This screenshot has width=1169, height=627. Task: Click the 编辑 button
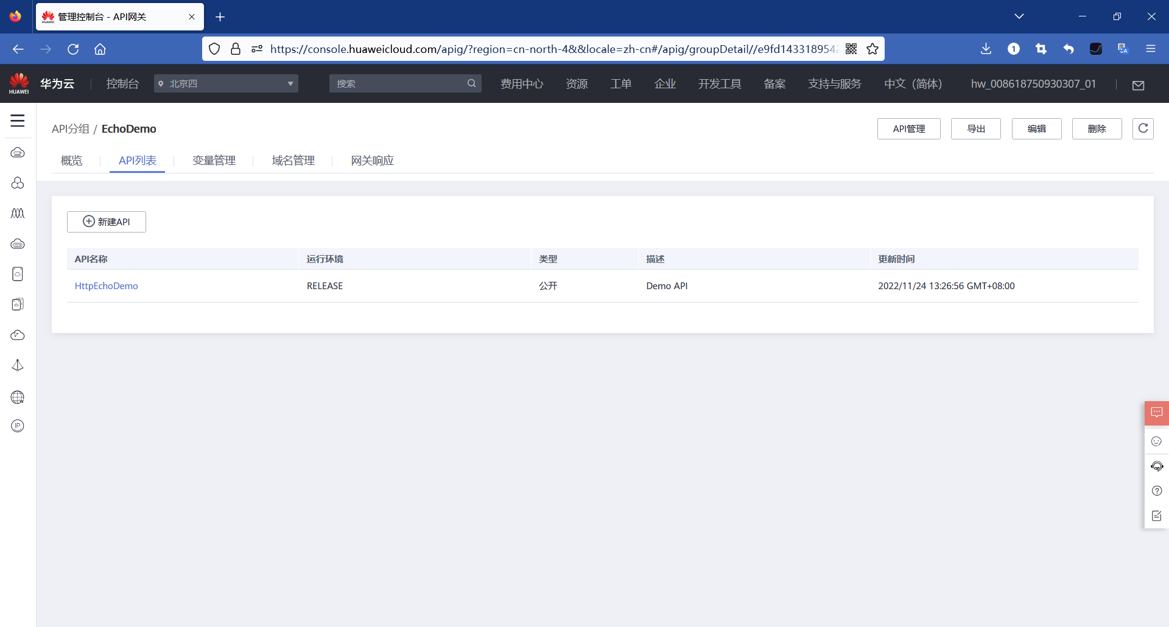[x=1037, y=128]
